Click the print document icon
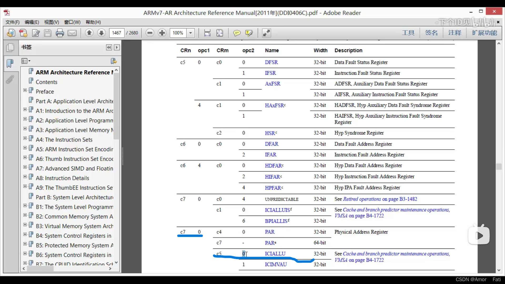 click(60, 33)
